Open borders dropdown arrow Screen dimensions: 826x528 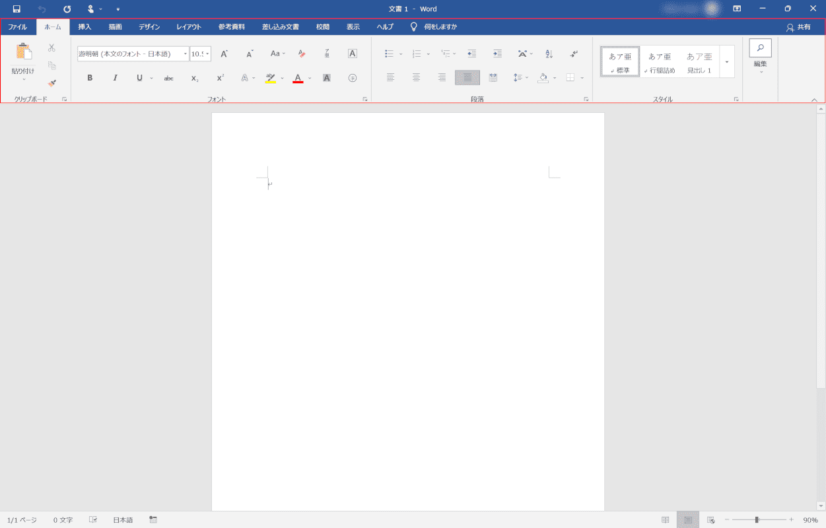click(x=582, y=78)
